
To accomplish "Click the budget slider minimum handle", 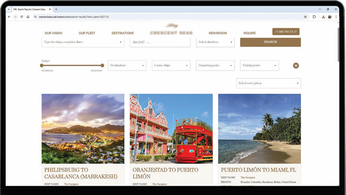I will click(x=42, y=66).
